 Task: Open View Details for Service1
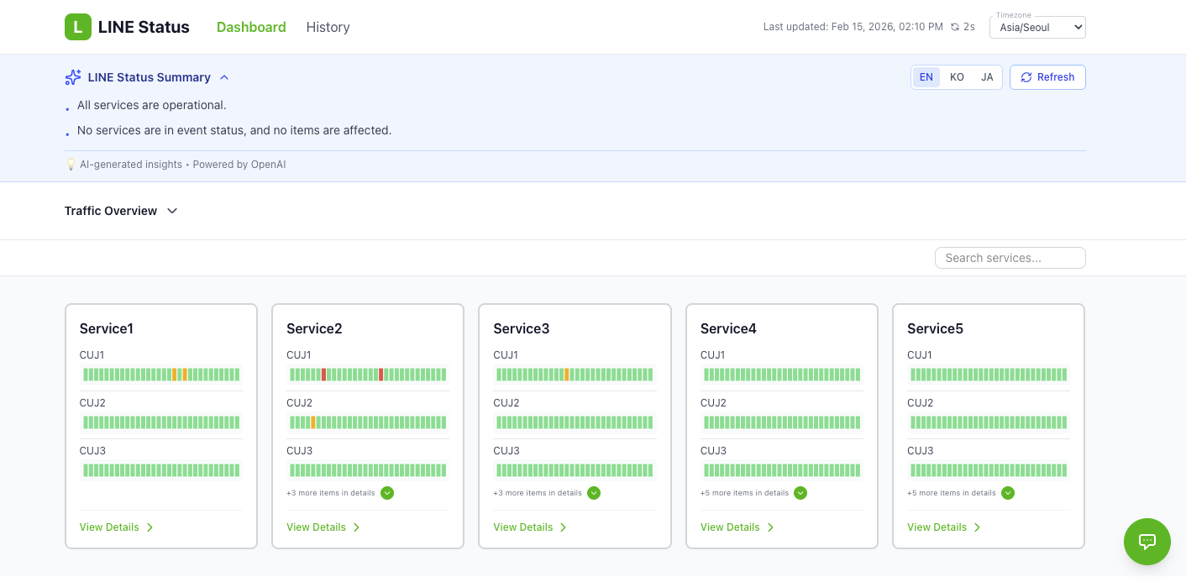coord(116,527)
